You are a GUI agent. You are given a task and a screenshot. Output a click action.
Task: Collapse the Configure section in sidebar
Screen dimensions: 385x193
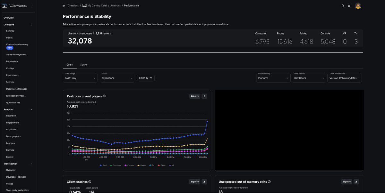coord(31,25)
